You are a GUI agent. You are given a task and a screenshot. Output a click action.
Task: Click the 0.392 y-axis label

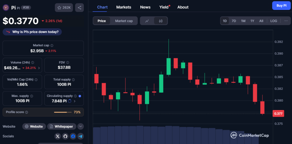pos(279,42)
